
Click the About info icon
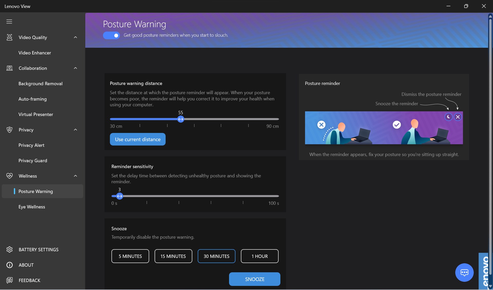[10, 265]
